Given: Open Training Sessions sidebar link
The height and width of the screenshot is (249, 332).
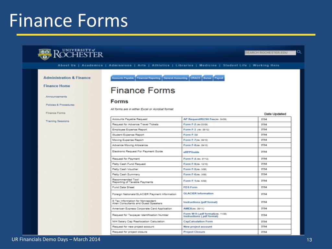Looking at the screenshot, I should pos(57,121).
